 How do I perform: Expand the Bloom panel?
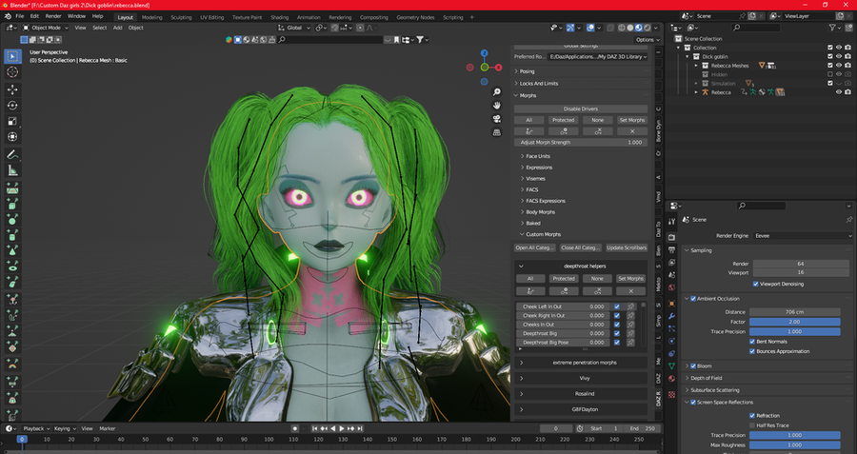tap(688, 365)
